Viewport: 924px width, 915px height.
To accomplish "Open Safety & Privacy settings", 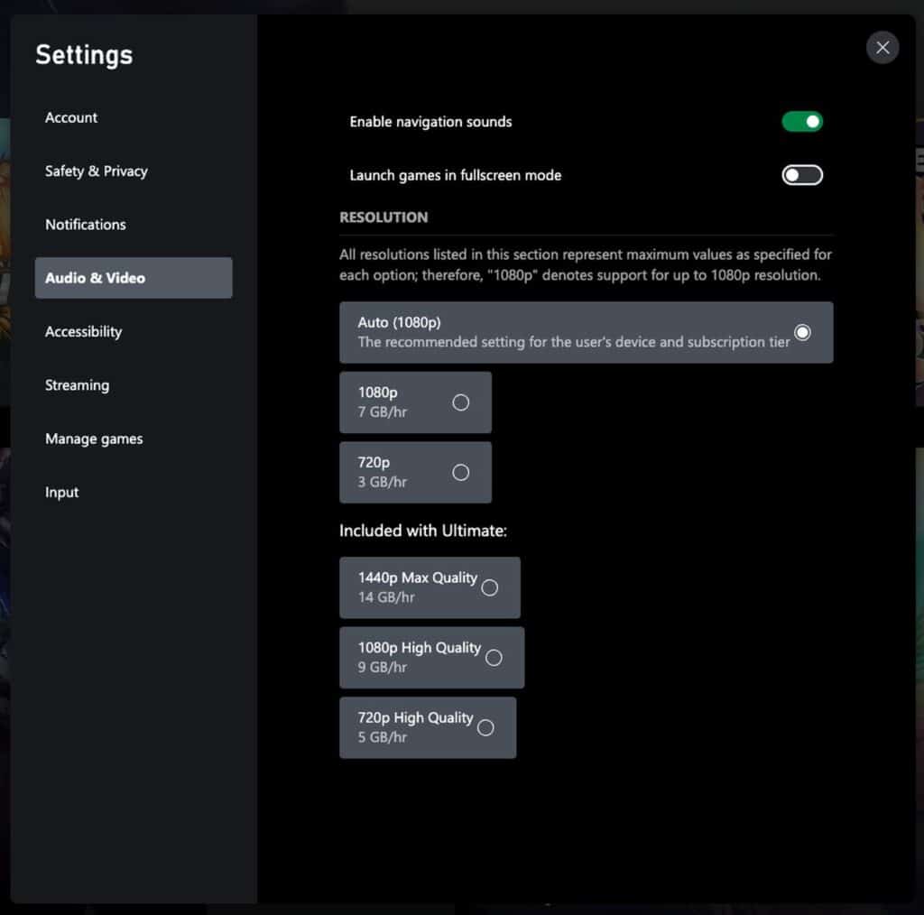I will (x=97, y=171).
